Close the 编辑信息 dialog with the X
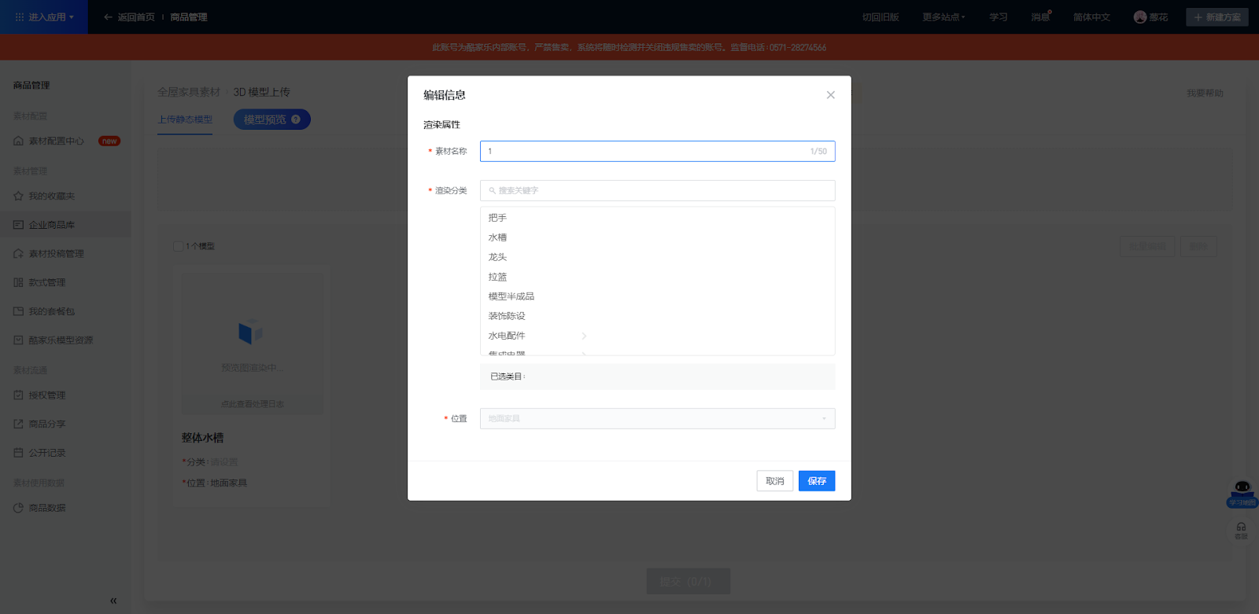 tap(830, 95)
